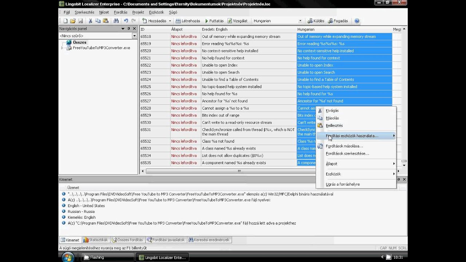
Task: Switch to Flashing taskbar window
Action: pyautogui.click(x=107, y=257)
